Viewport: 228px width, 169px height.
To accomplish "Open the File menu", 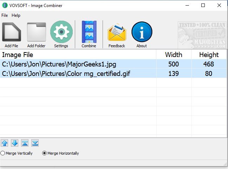I will (4, 15).
